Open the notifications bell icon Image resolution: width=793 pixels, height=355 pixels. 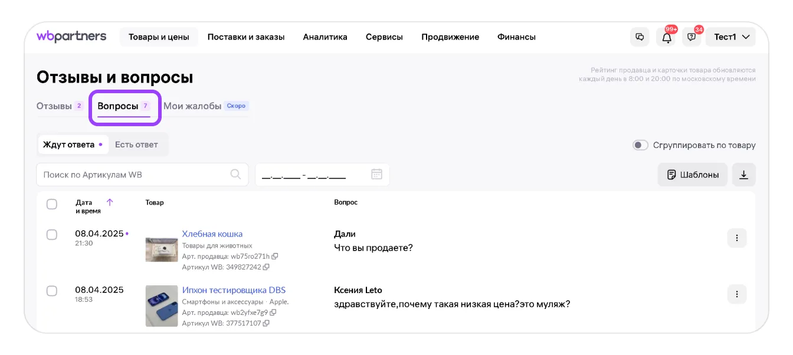[x=666, y=37]
